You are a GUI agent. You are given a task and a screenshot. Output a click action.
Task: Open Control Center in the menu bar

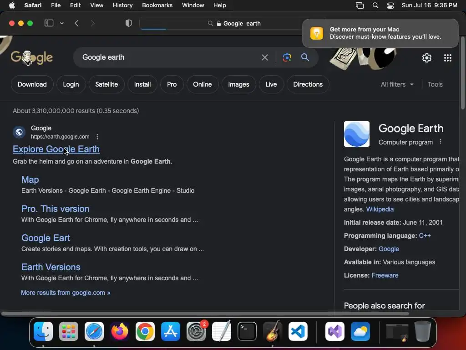(390, 5)
